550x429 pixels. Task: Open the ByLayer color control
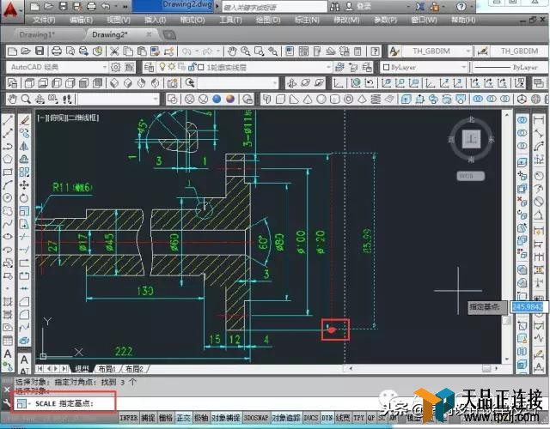tap(425, 67)
